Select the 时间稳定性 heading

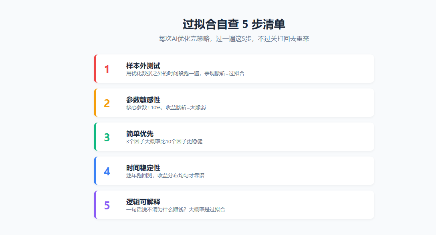click(143, 168)
